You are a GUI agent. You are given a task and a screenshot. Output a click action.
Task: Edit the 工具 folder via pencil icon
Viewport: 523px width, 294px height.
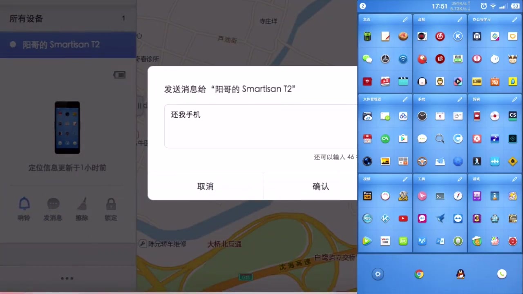460,179
